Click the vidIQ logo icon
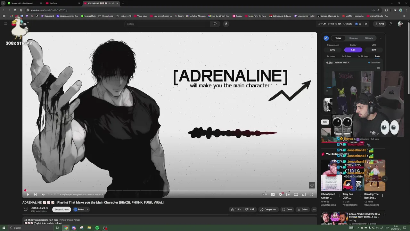The width and height of the screenshot is (410, 231). pyautogui.click(x=326, y=38)
